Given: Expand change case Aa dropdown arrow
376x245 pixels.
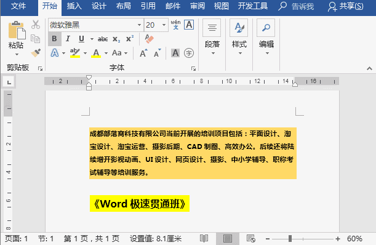Looking at the screenshot, I should (126, 53).
